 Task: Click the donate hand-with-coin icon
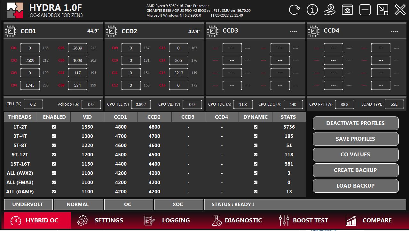click(330, 10)
